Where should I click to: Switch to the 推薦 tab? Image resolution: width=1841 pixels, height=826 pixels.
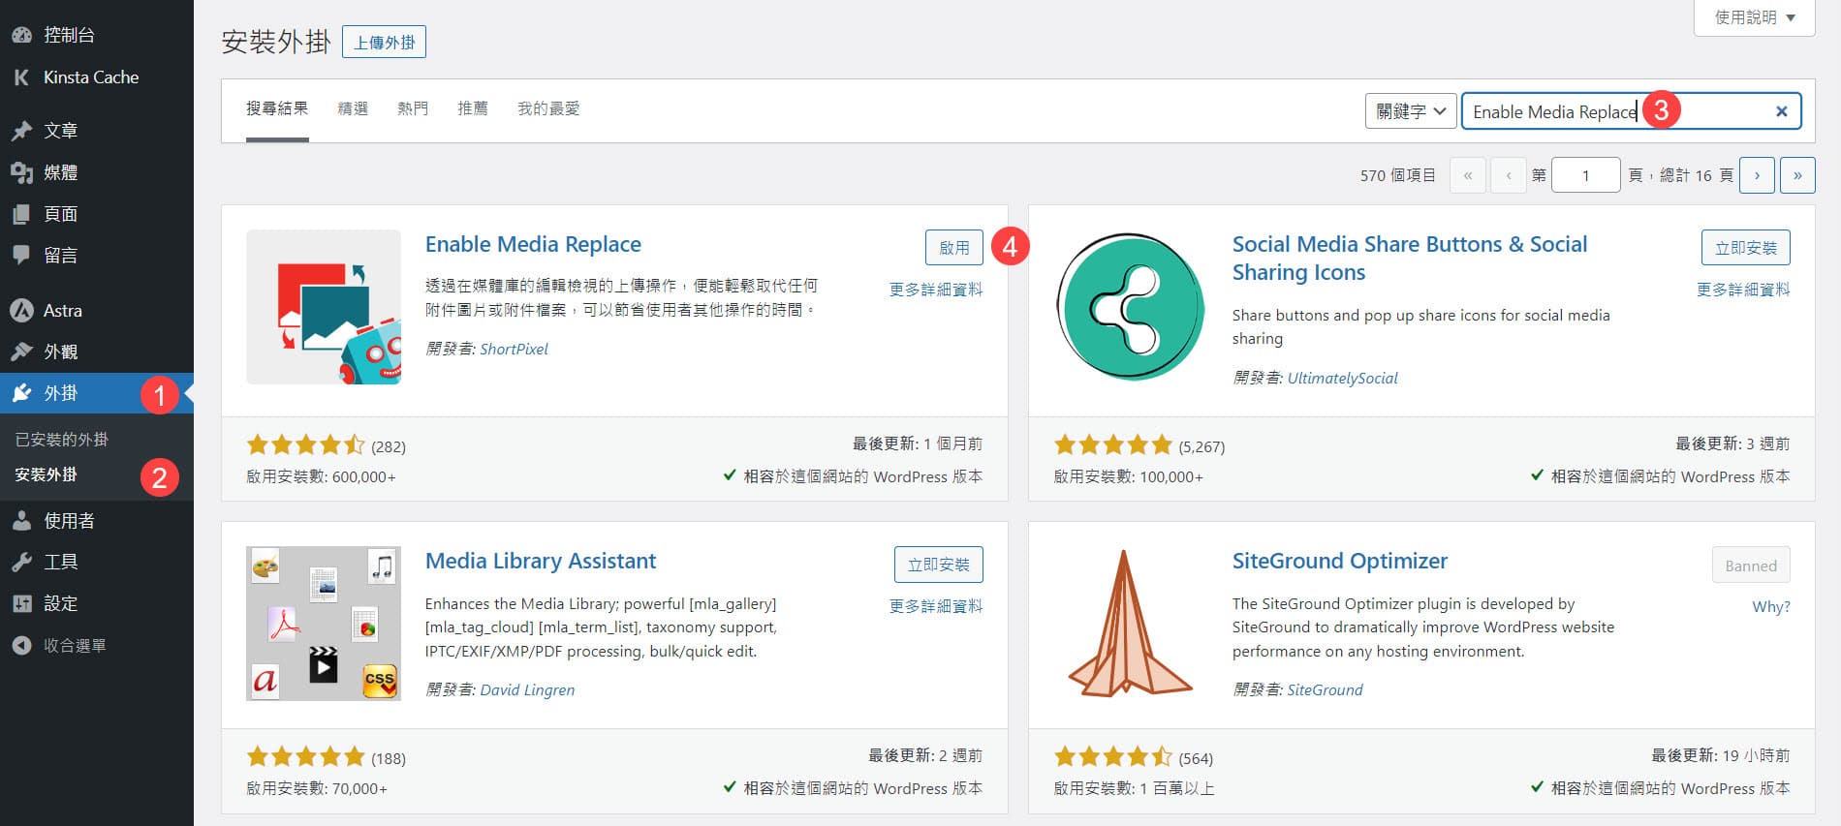tap(473, 108)
